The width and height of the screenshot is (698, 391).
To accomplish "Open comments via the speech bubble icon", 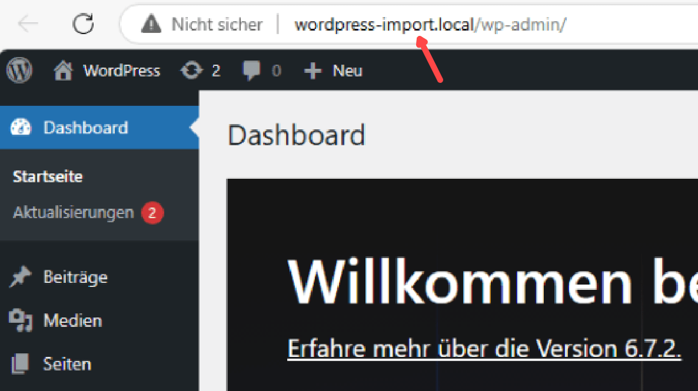I will click(252, 71).
